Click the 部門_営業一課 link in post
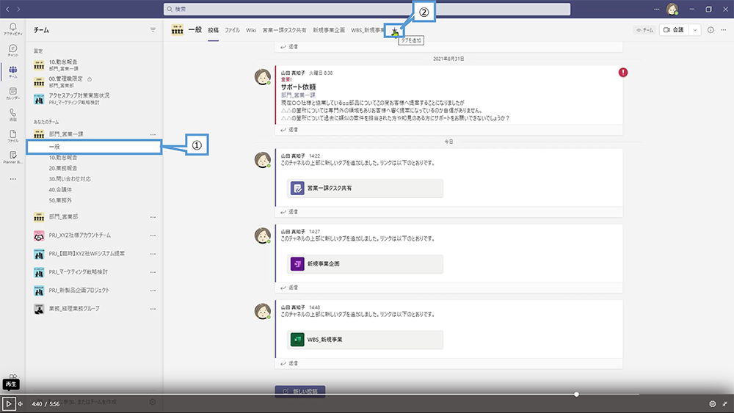 pyautogui.click(x=298, y=95)
